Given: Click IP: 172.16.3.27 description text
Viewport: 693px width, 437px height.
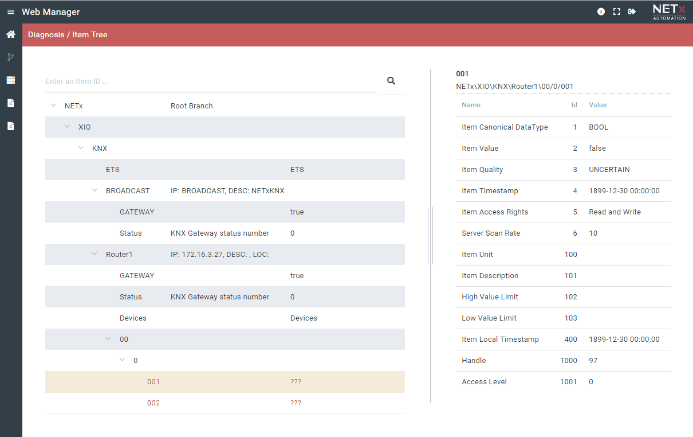Looking at the screenshot, I should (x=220, y=254).
